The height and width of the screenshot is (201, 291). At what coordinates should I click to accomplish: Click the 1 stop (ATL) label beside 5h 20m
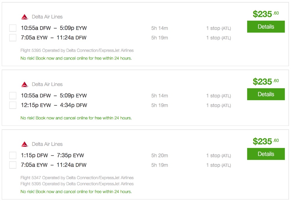pyautogui.click(x=219, y=156)
